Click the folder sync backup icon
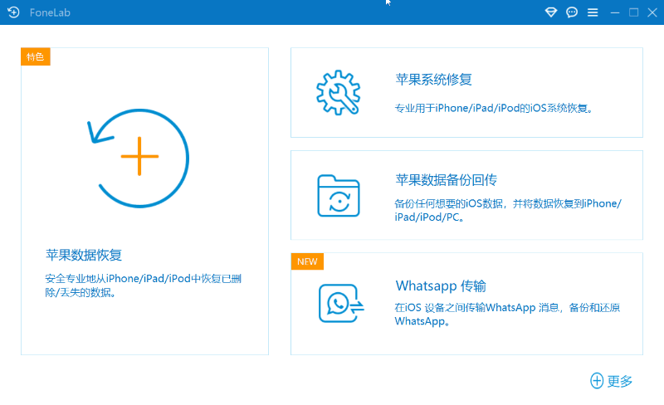664x405 pixels. coord(339,196)
